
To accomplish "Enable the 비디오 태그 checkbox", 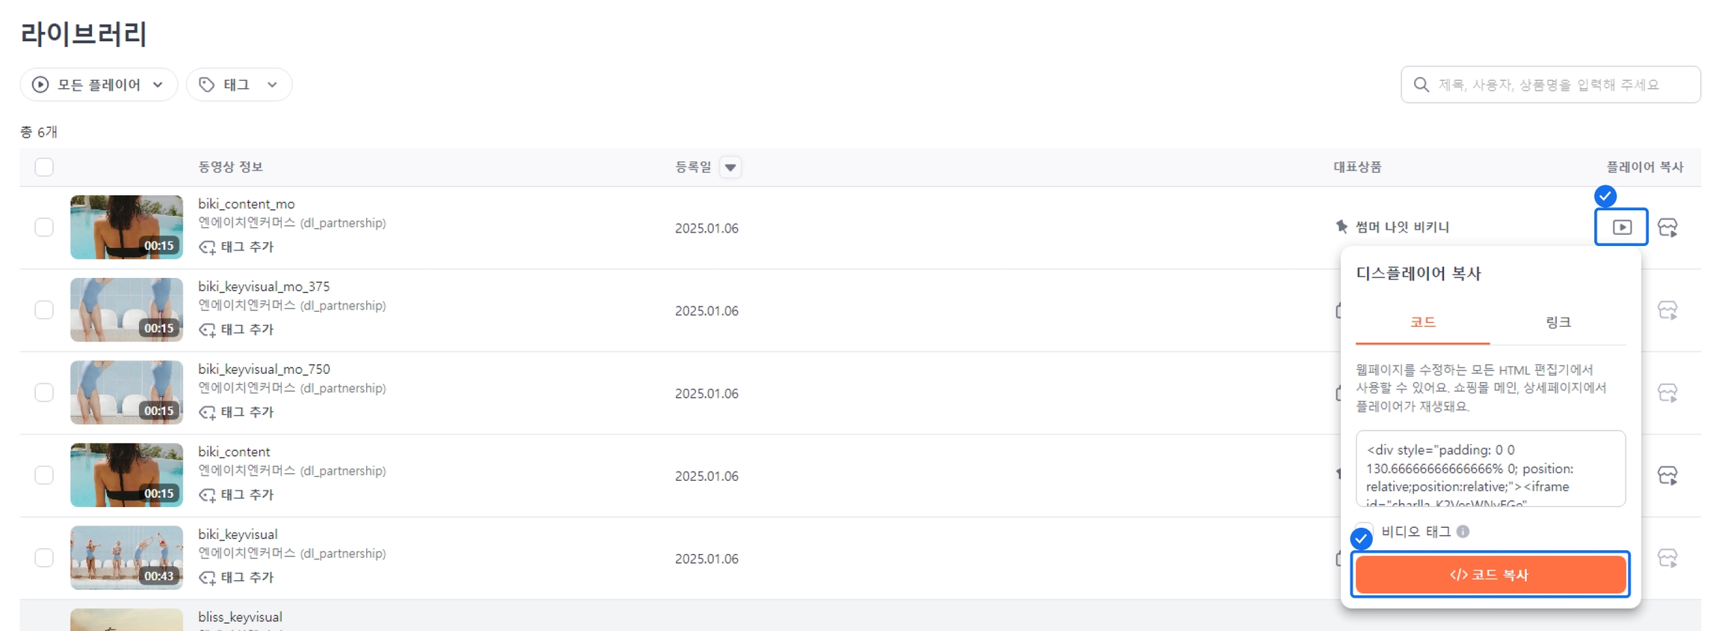I will point(1364,533).
